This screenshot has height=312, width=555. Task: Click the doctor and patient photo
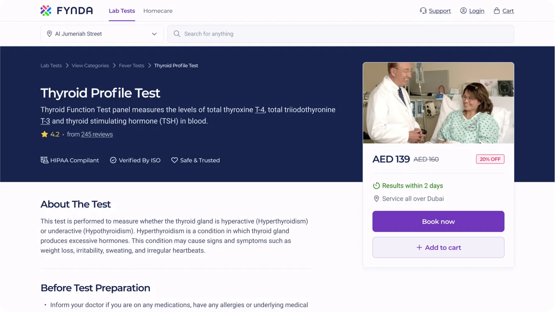[438, 103]
